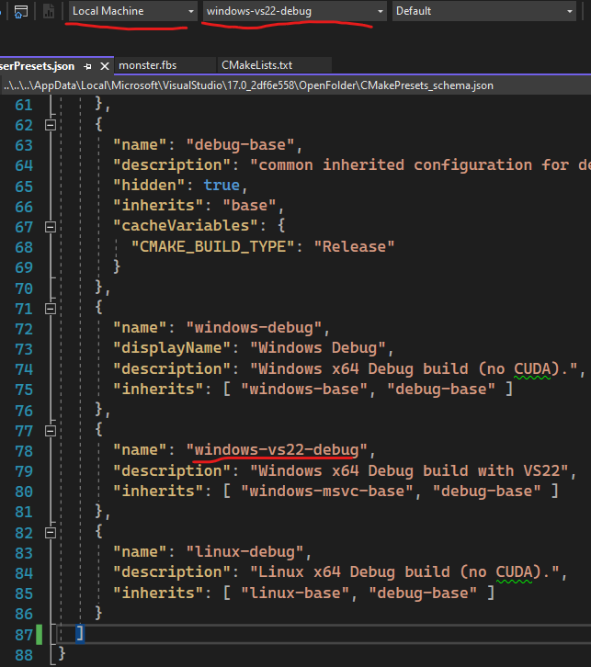This screenshot has width=591, height=667.
Task: Collapse the windows-debug block at line 71
Action: tap(51, 309)
